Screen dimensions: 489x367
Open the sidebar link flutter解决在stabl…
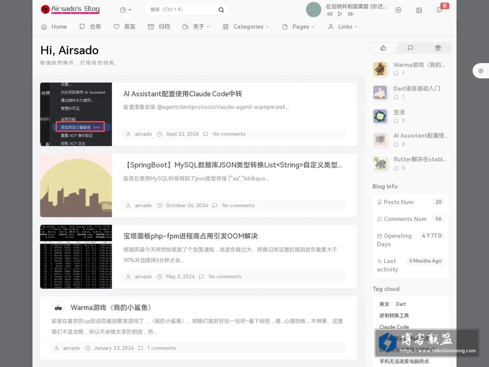pos(420,159)
